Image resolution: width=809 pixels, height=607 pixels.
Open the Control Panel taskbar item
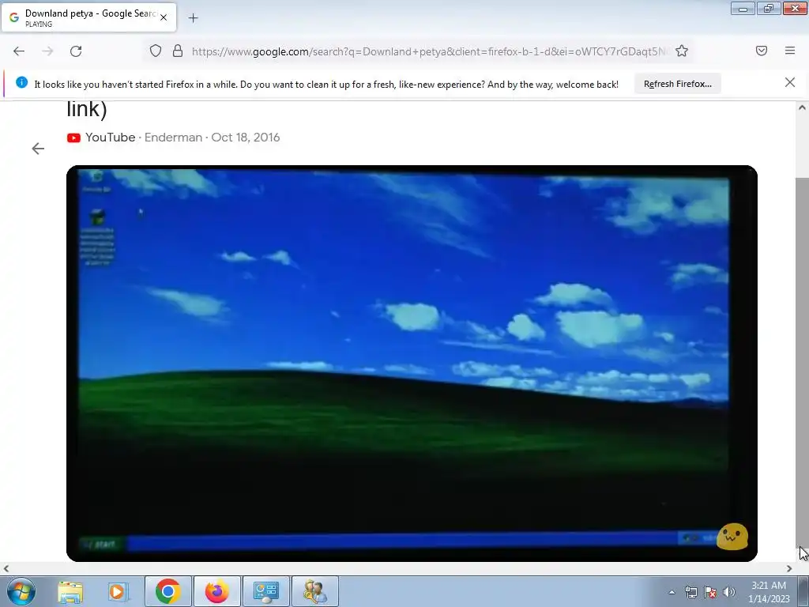(x=266, y=591)
